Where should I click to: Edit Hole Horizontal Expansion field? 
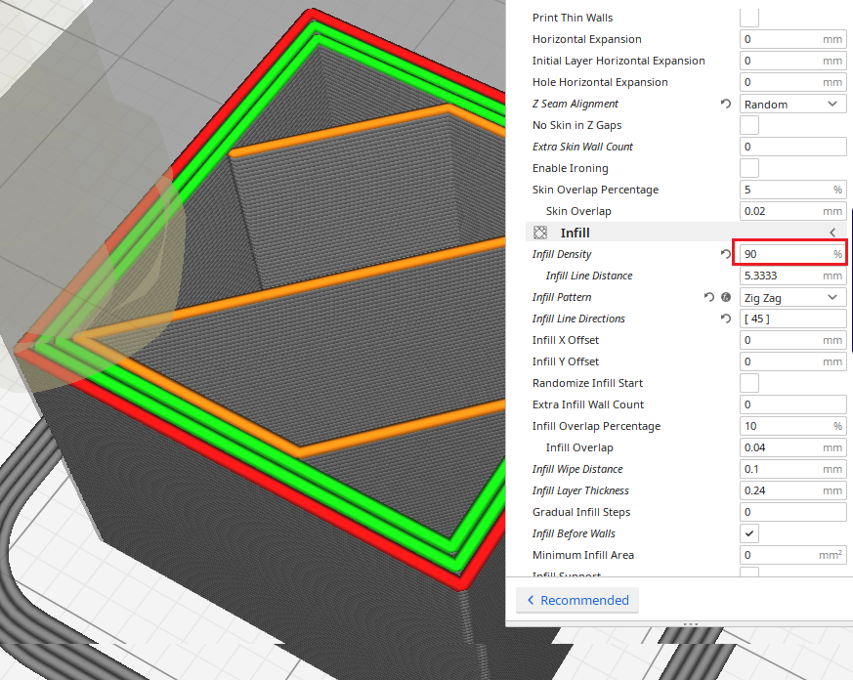[792, 82]
